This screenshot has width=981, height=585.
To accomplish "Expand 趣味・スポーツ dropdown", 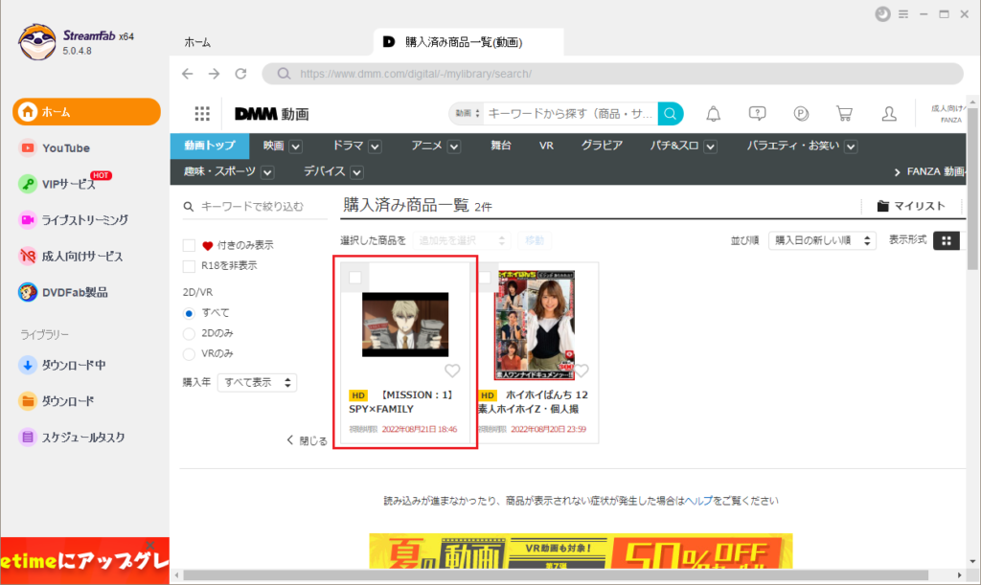I will pyautogui.click(x=267, y=172).
